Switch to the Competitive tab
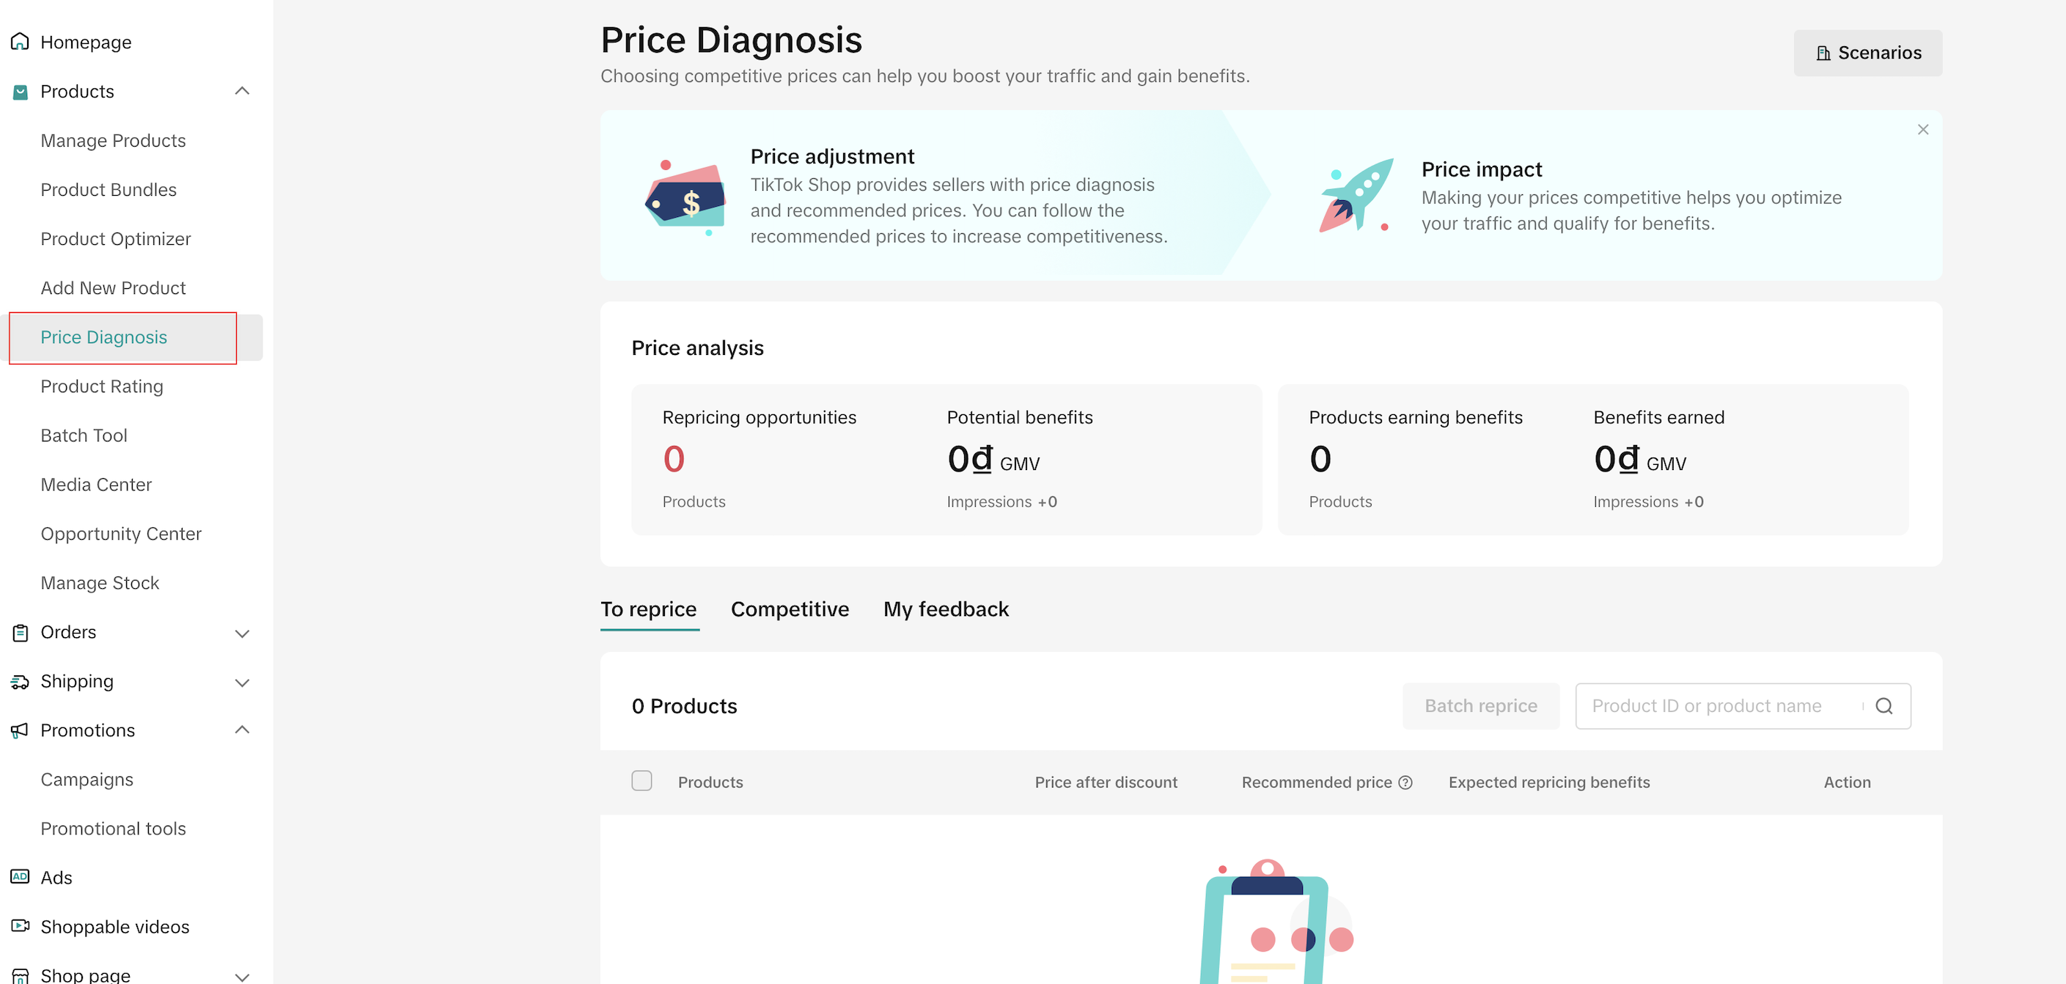 click(789, 609)
